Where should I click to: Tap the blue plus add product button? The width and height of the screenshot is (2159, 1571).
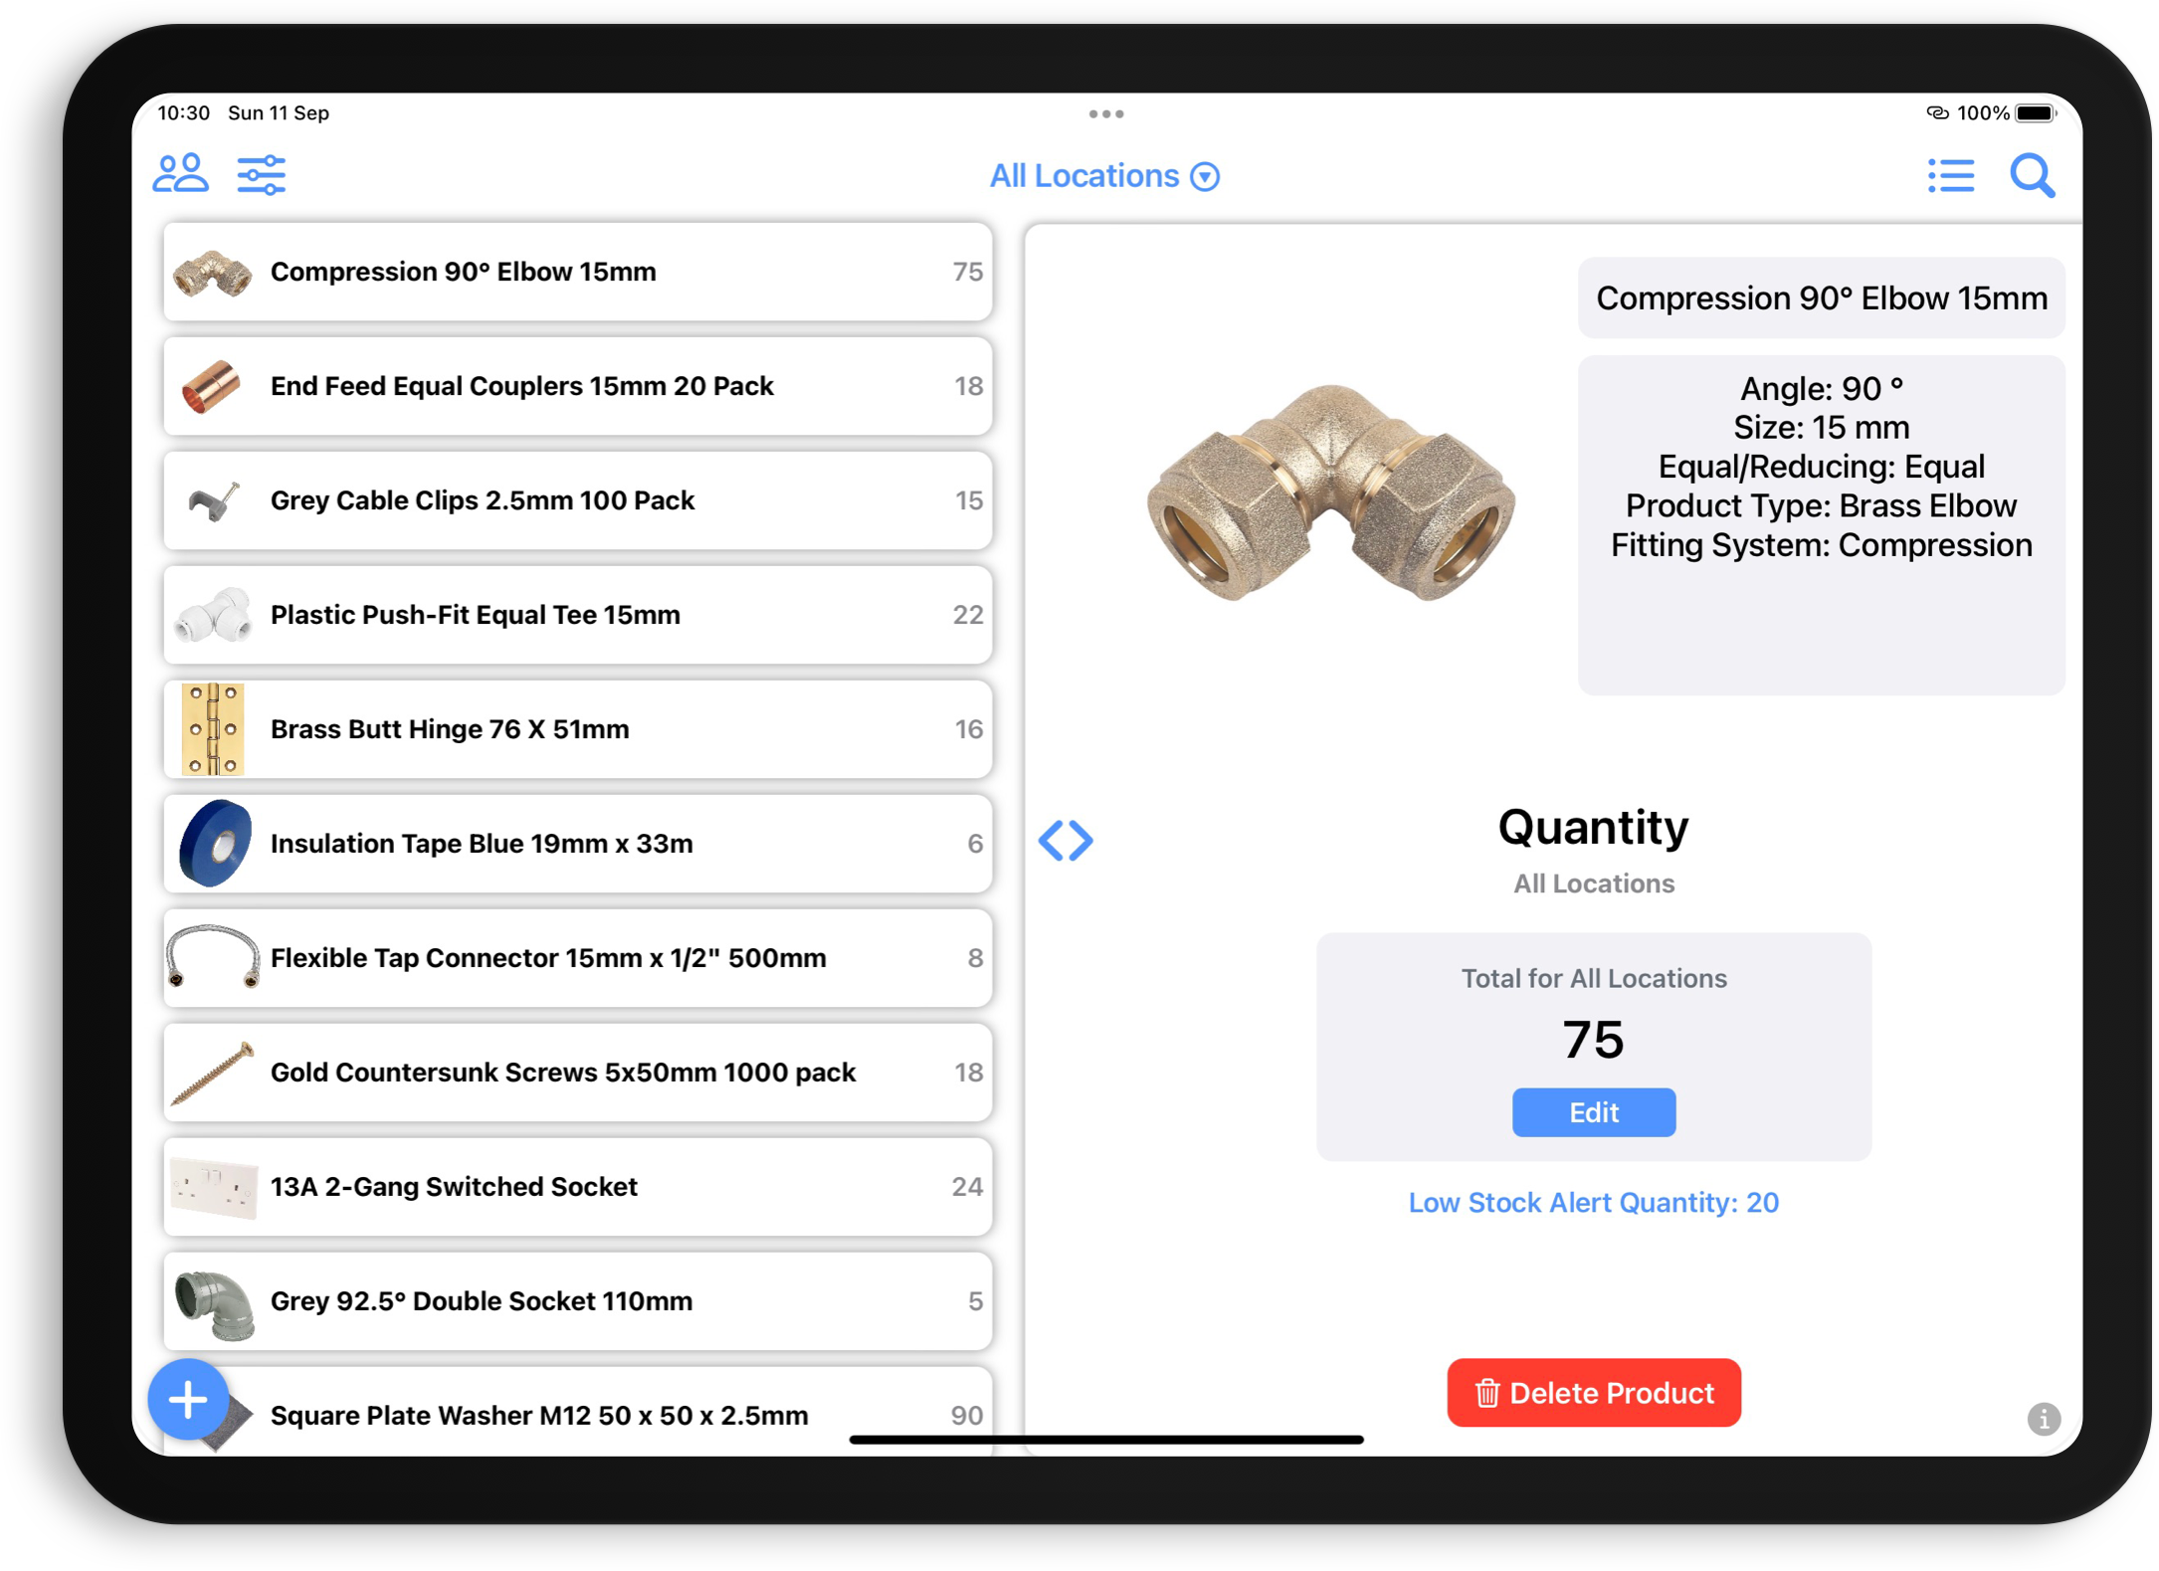188,1399
